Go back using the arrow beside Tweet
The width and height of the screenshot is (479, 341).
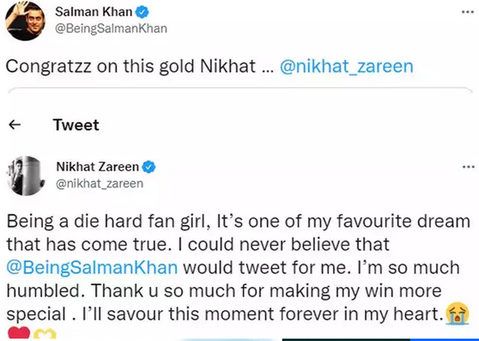(14, 125)
